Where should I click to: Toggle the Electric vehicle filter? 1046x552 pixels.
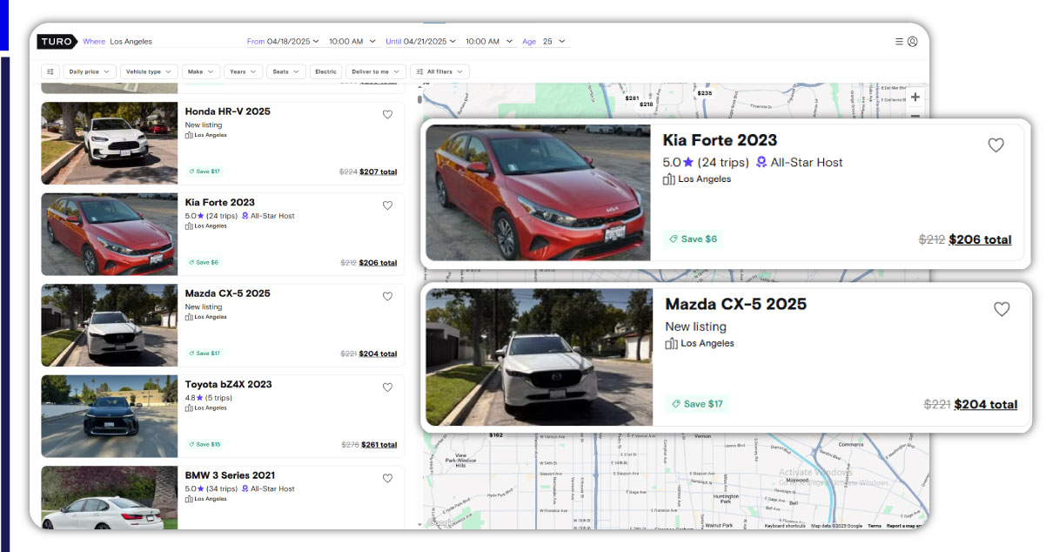[x=325, y=71]
